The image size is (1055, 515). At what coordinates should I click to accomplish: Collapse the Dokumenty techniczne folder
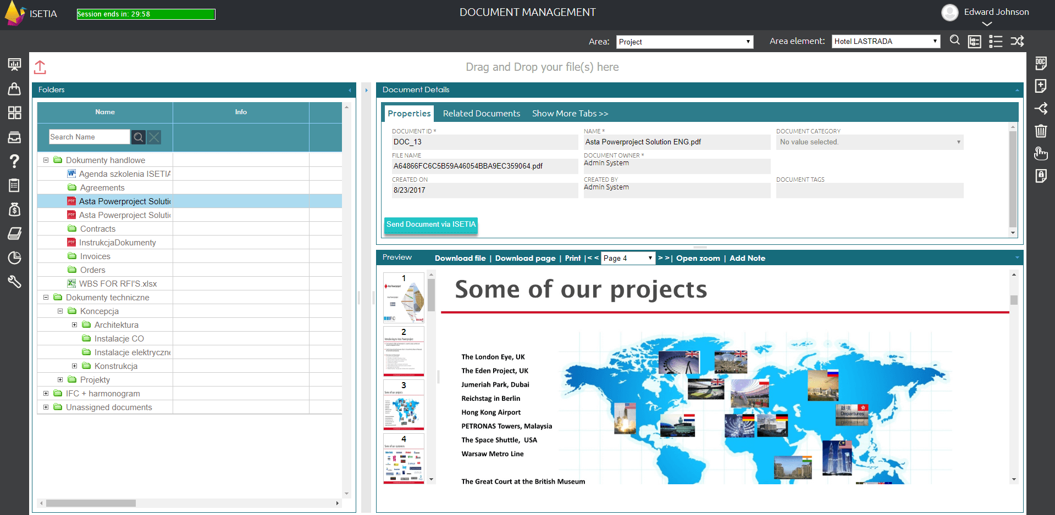46,298
